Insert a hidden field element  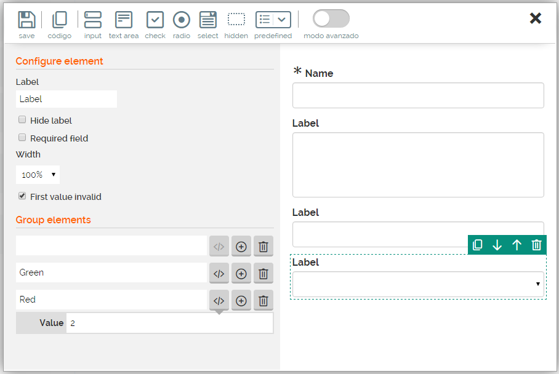(236, 20)
